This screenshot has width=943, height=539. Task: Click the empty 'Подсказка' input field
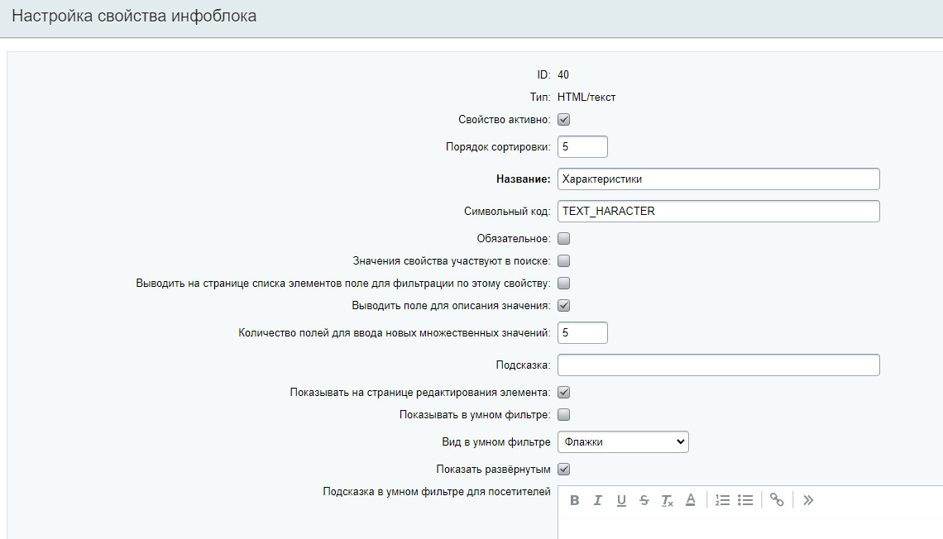pos(718,365)
